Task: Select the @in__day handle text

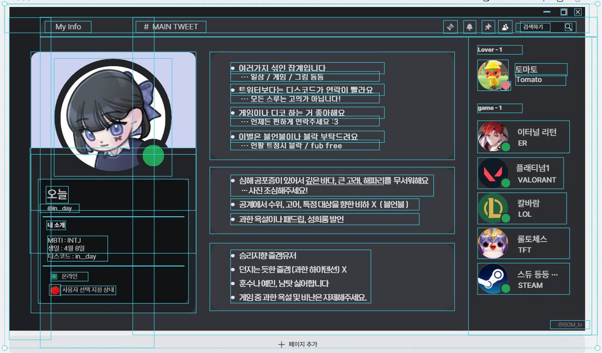Action: [x=60, y=208]
